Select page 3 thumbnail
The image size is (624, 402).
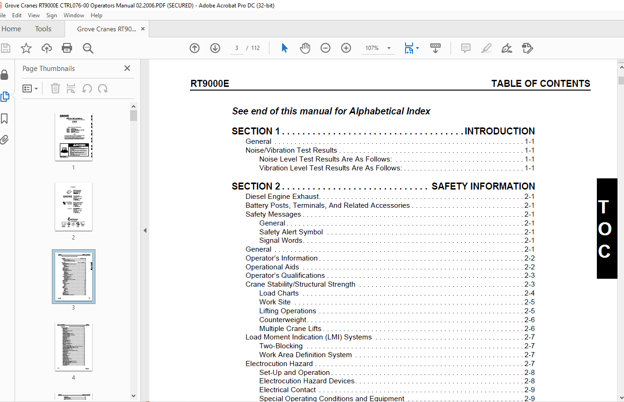point(73,276)
